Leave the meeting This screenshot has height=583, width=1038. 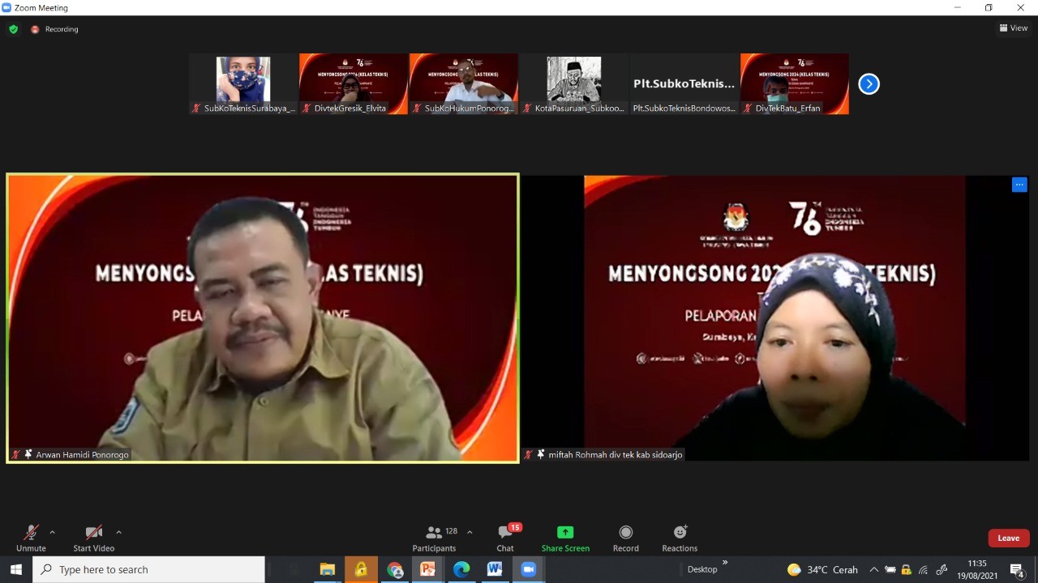(1008, 538)
